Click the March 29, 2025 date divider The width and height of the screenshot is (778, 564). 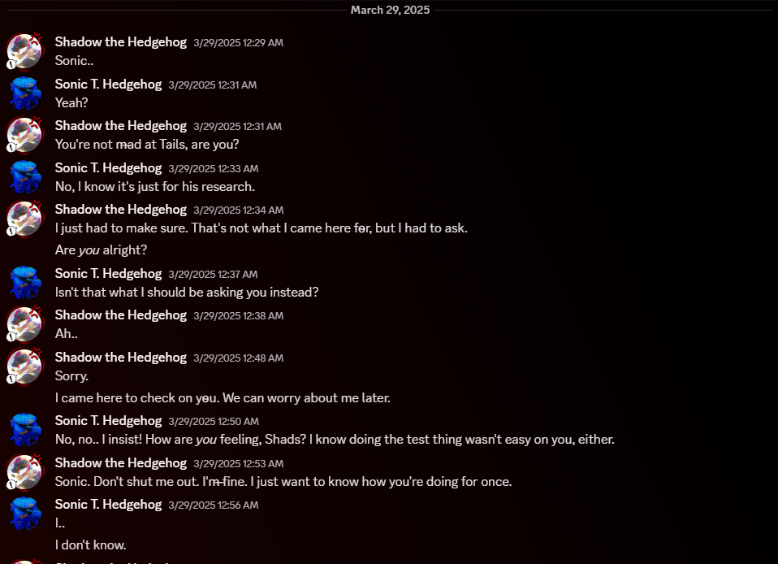[390, 10]
